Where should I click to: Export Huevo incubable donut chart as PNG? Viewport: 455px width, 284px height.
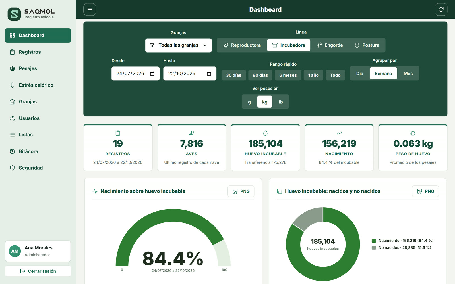pyautogui.click(x=425, y=191)
